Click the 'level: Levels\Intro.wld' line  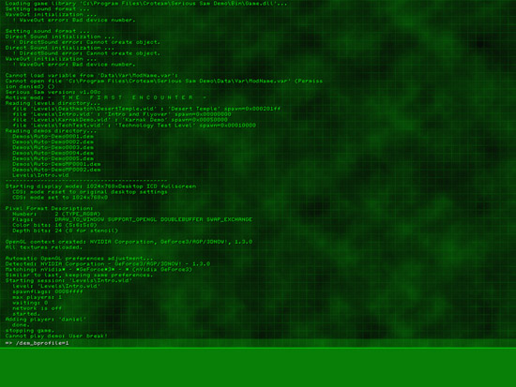[56, 286]
